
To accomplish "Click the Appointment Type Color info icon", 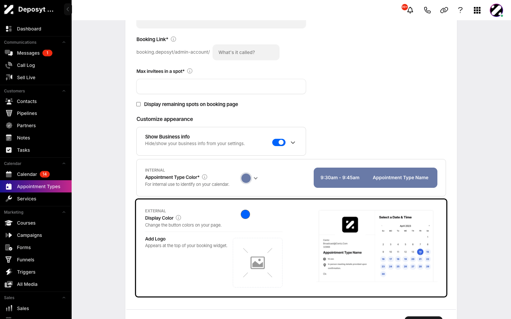I will coord(205,177).
